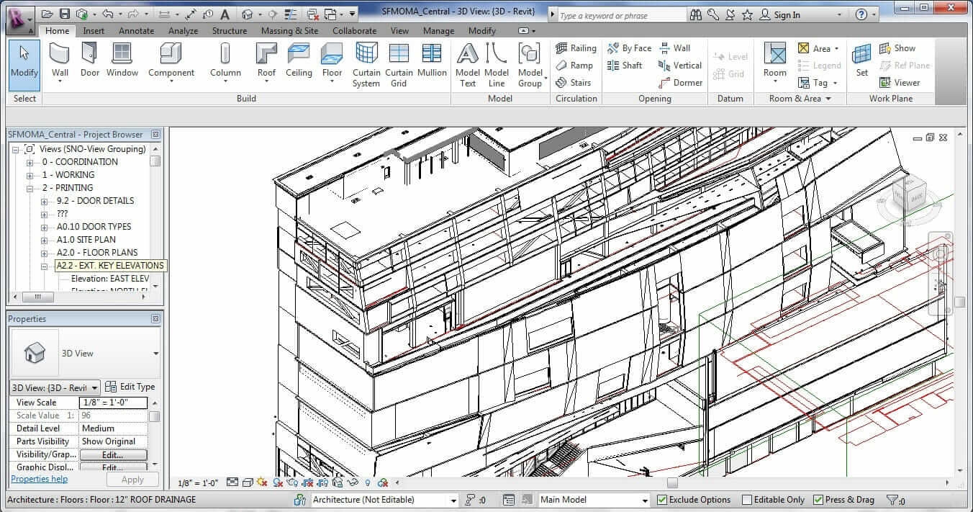Select the Wall tool
973x512 pixels.
[x=60, y=61]
